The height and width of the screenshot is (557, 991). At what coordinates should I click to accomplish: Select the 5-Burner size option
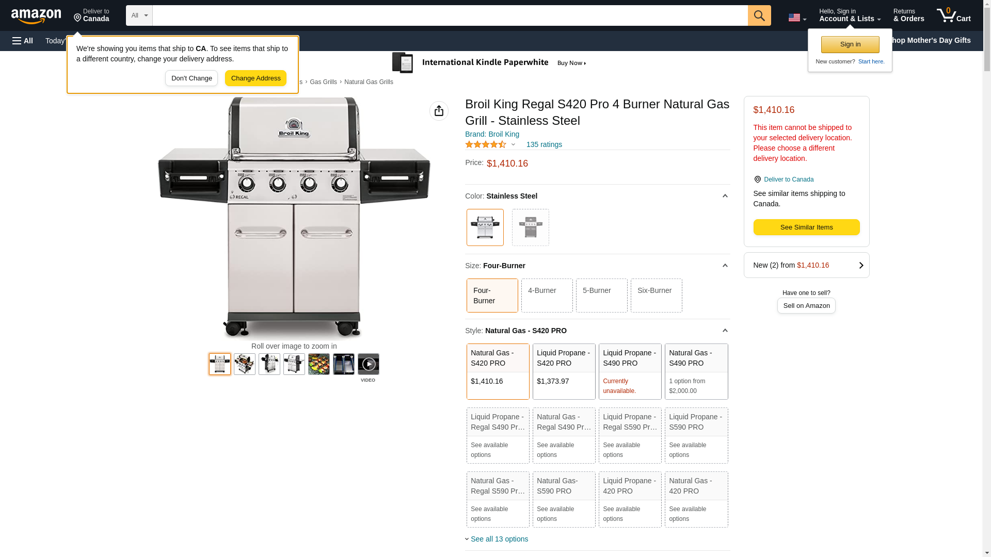pyautogui.click(x=601, y=296)
